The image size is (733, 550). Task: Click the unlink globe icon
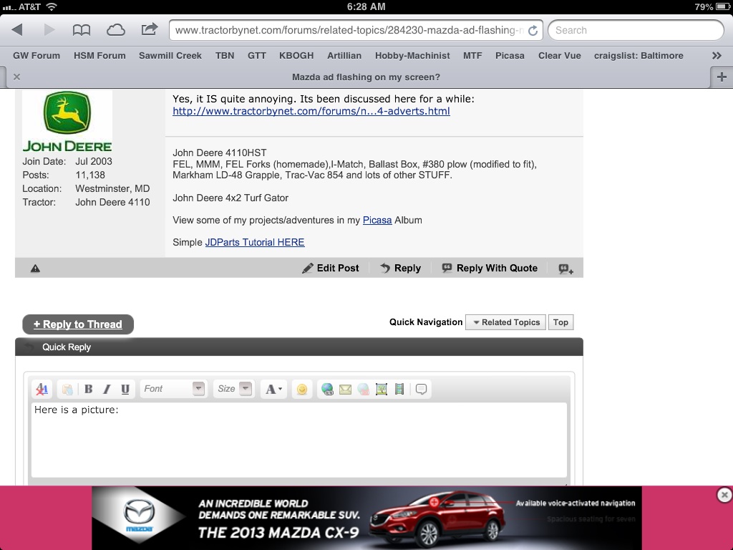[x=363, y=389]
